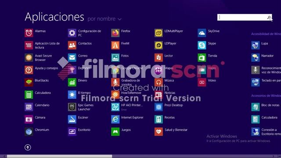
Task: Launch Skype app icon
Action: (x=202, y=45)
